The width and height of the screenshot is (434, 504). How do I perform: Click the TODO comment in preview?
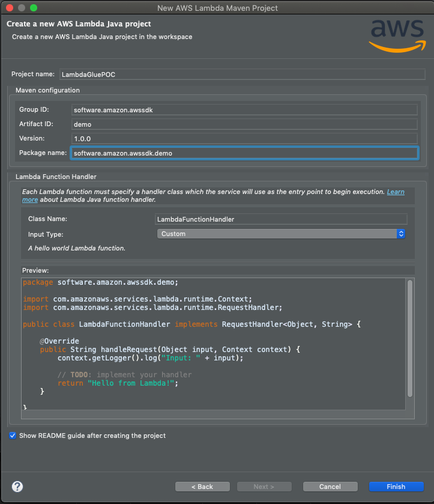click(125, 374)
